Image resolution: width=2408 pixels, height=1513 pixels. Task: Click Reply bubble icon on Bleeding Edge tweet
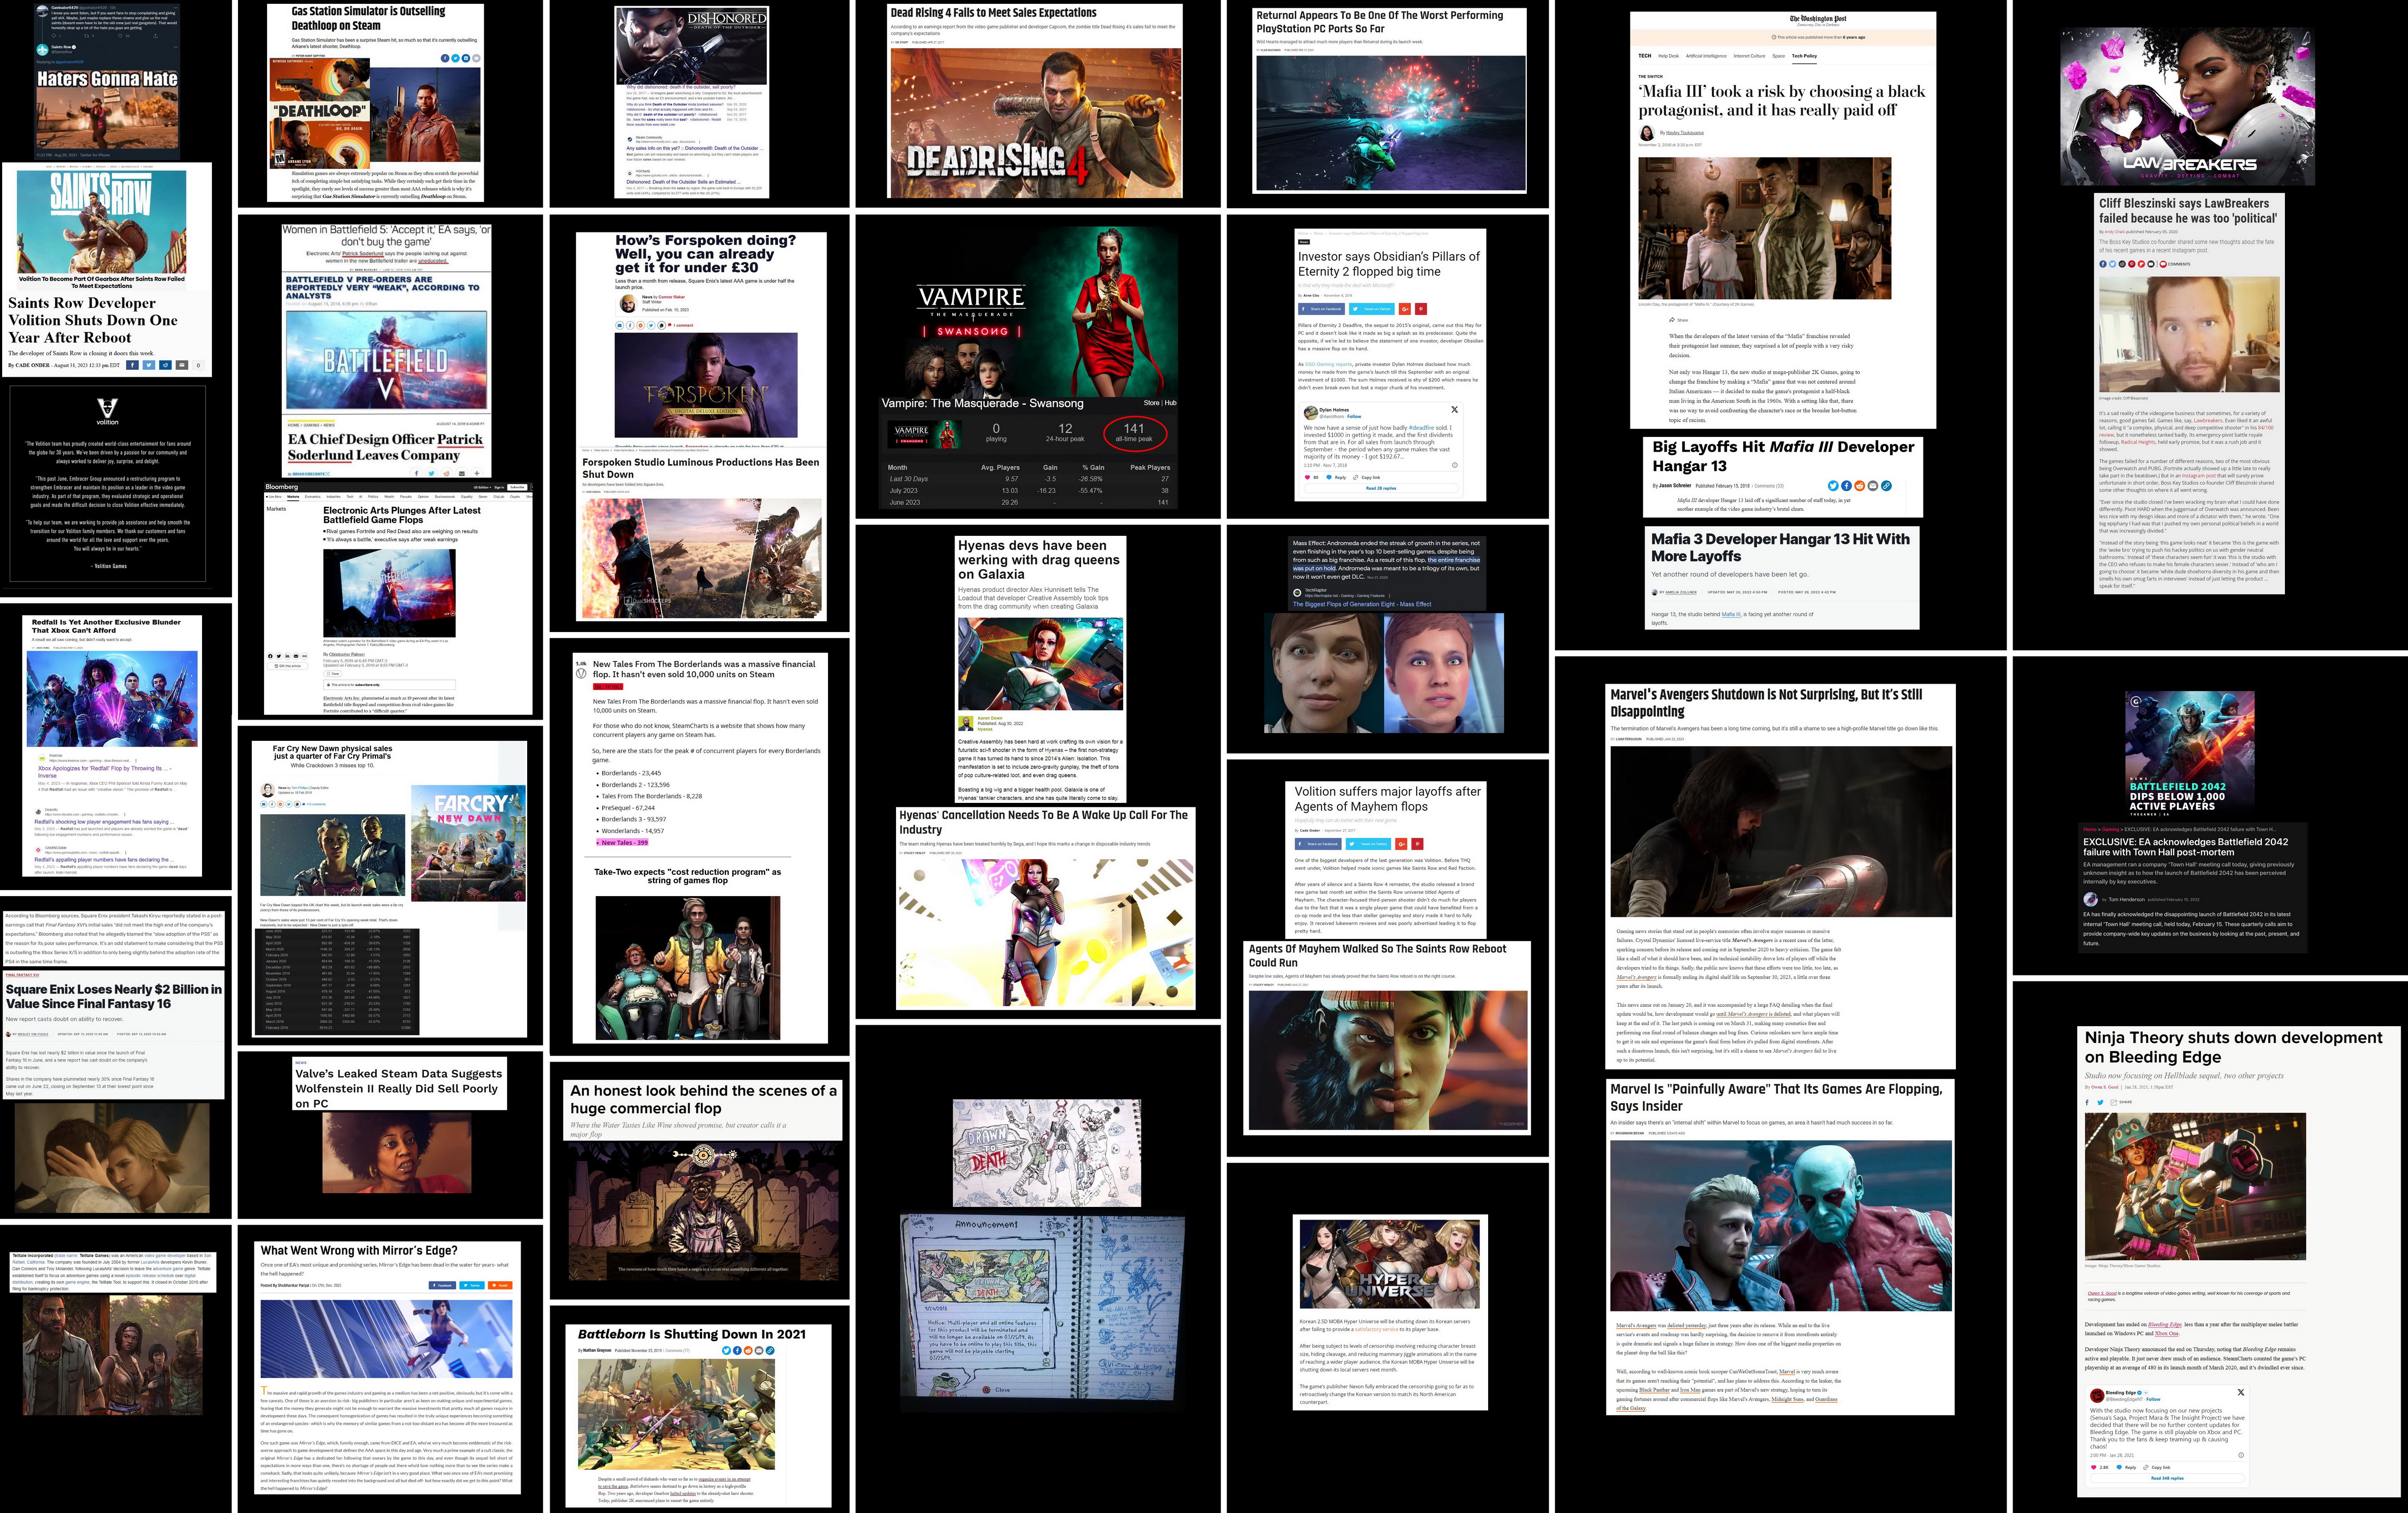click(2119, 1467)
